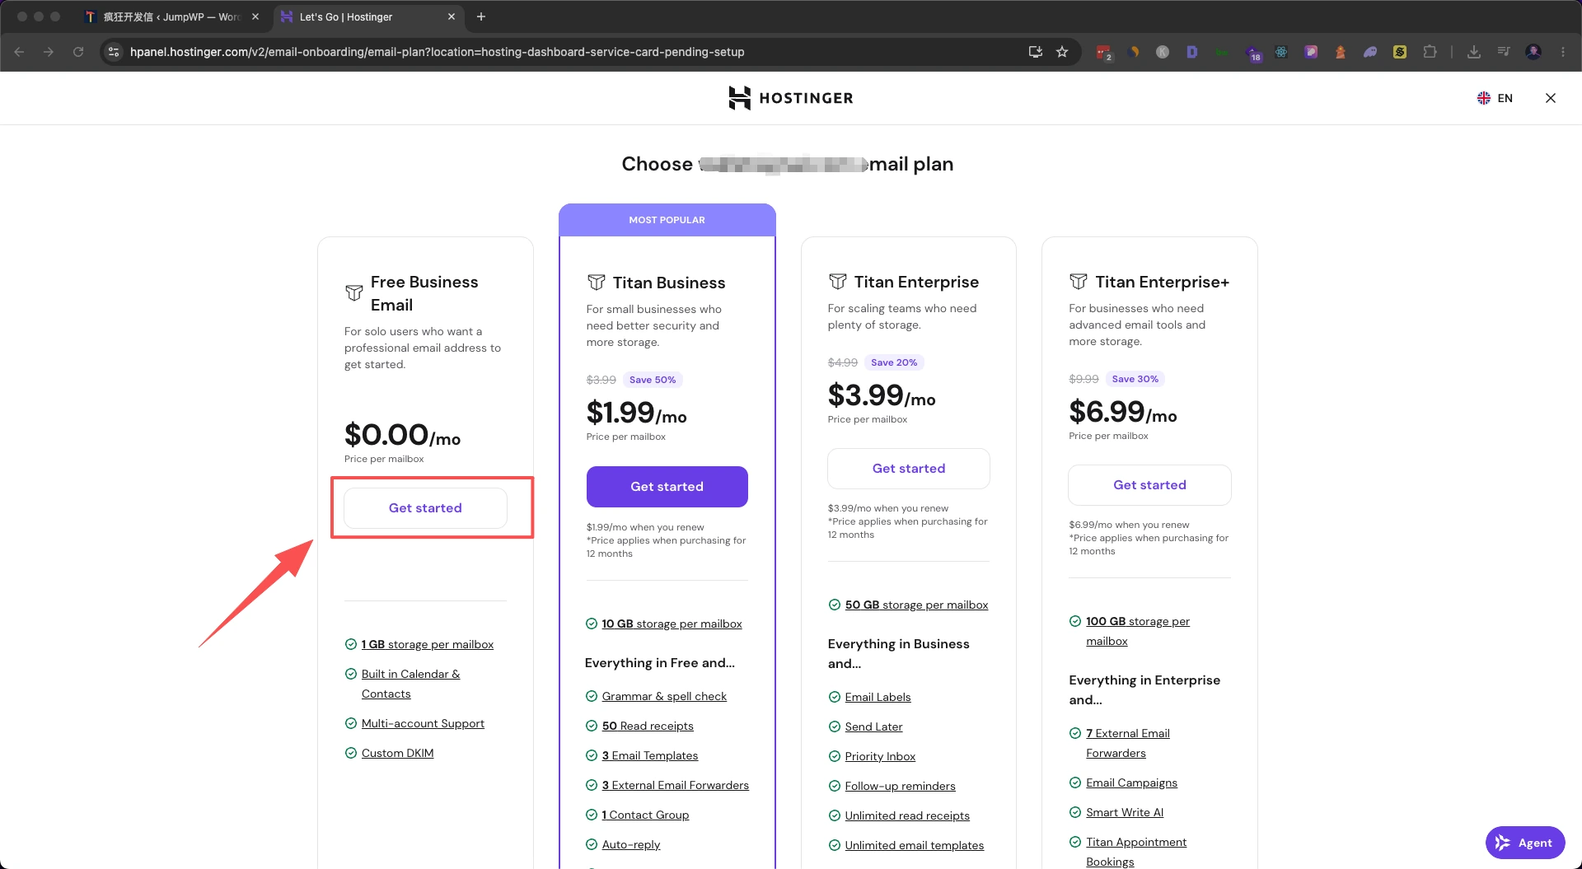Get started with Titan Business plan

tap(667, 487)
